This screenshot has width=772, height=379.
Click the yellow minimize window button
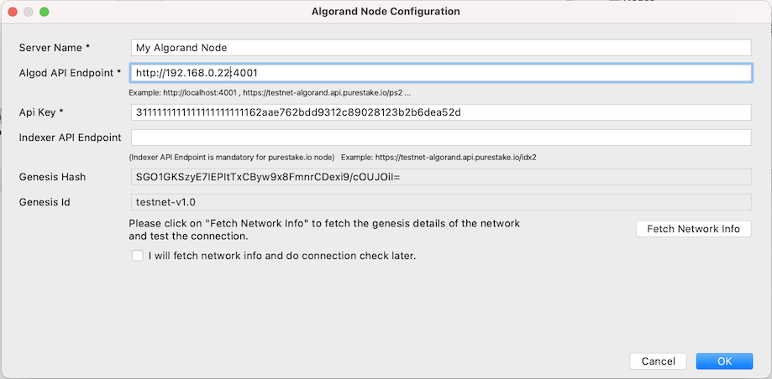[28, 12]
